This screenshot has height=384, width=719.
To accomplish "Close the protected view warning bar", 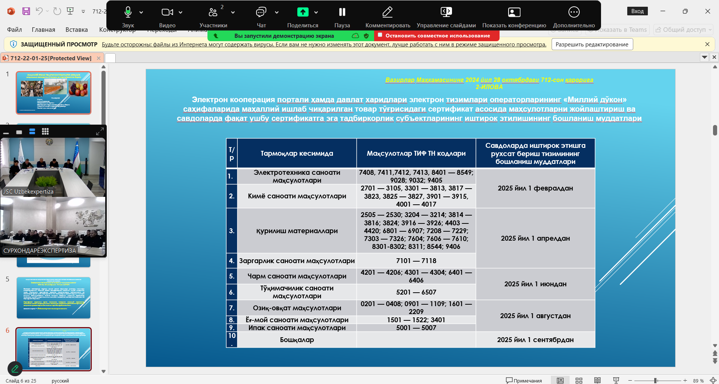I will [707, 44].
